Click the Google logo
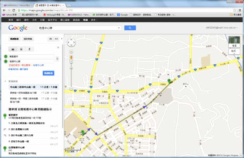The image size is (244, 158). 18,28
